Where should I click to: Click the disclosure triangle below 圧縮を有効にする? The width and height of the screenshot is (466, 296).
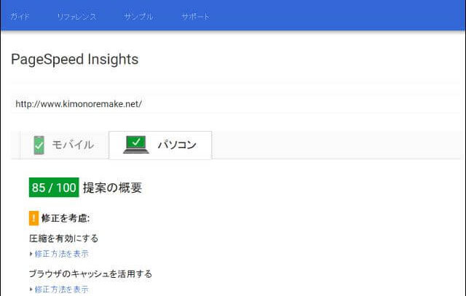31,254
